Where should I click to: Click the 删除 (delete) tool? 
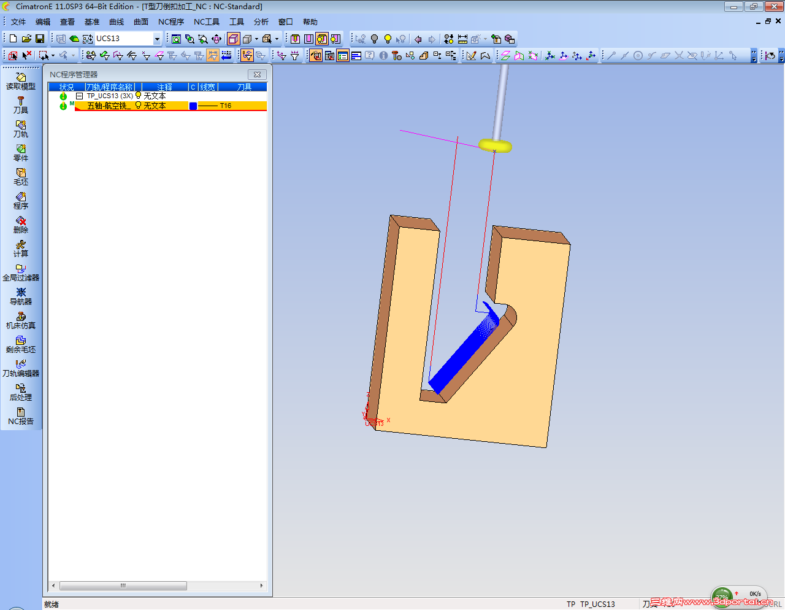coord(21,225)
